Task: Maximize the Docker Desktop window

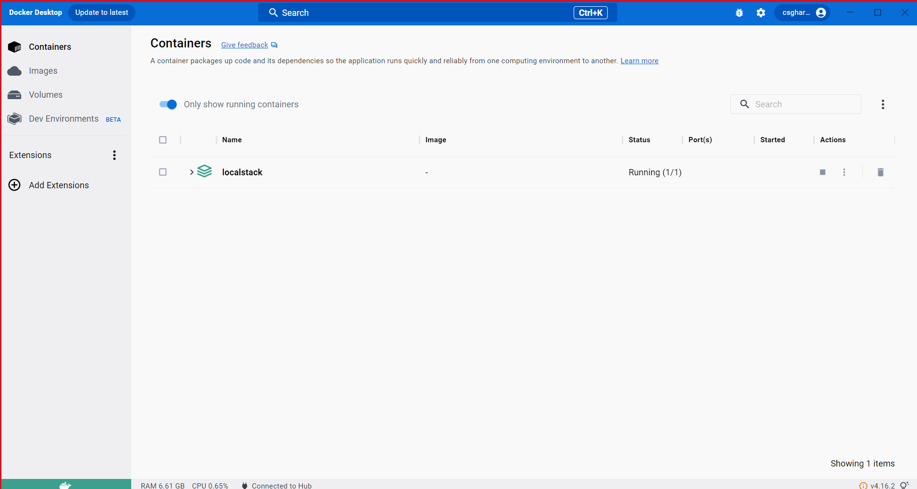Action: 878,12
